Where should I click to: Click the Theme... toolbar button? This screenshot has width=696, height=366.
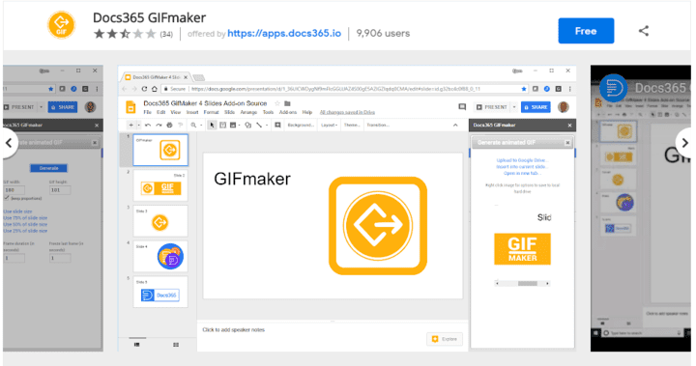352,126
